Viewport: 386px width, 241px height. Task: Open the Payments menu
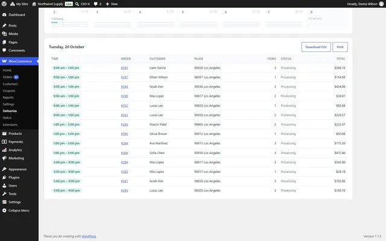click(x=19, y=142)
